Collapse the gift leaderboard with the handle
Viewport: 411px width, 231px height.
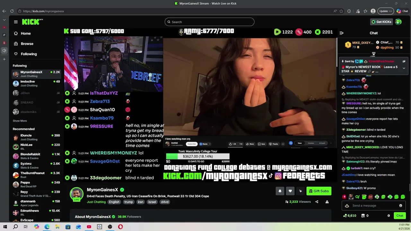click(x=373, y=54)
